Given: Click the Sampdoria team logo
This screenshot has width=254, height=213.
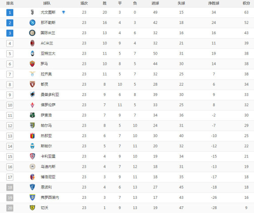Looking at the screenshot, I should (32, 95).
